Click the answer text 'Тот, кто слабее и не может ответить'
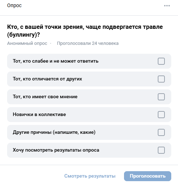Image resolution: width=178 pixels, height=184 pixels. pyautogui.click(x=56, y=61)
